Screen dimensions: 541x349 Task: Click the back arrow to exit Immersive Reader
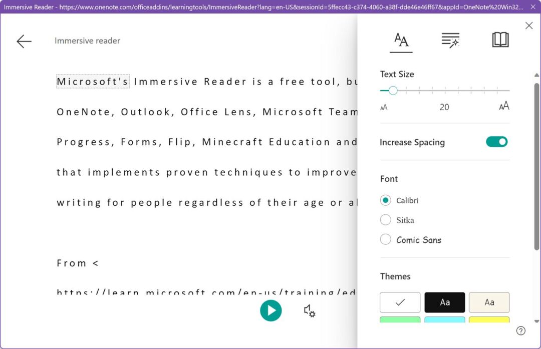tap(24, 41)
